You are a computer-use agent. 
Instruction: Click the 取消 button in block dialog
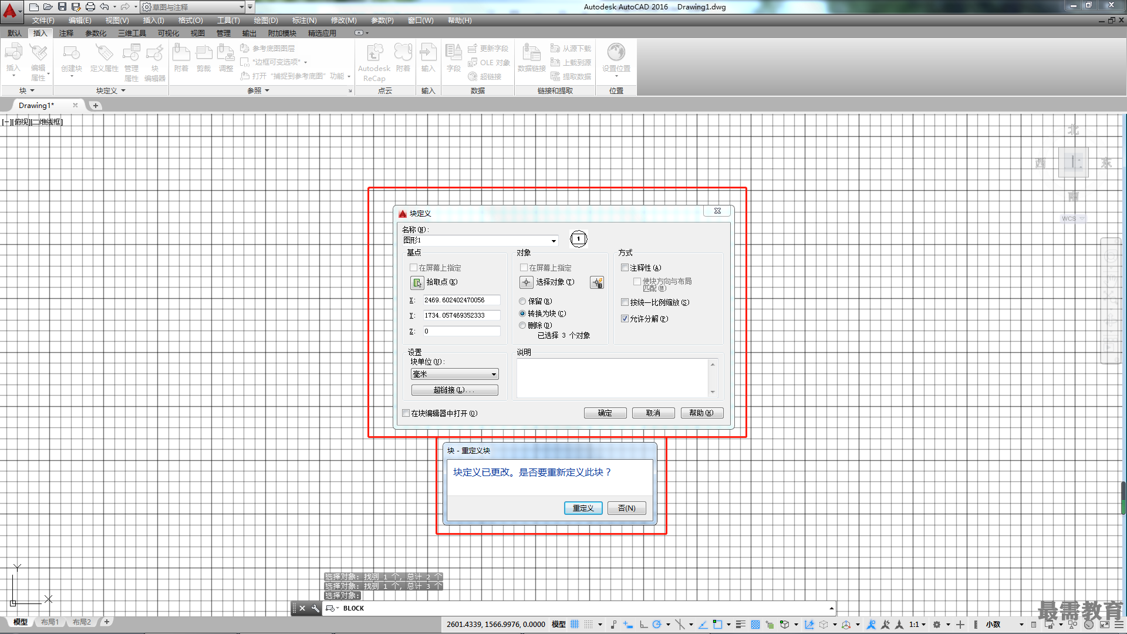click(x=653, y=413)
